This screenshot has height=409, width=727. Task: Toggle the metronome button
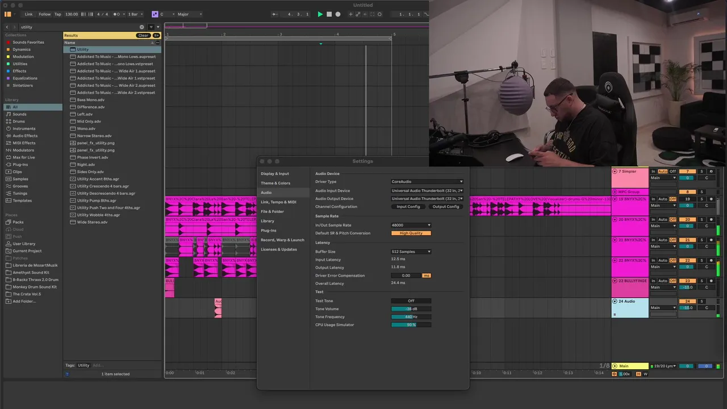point(117,14)
